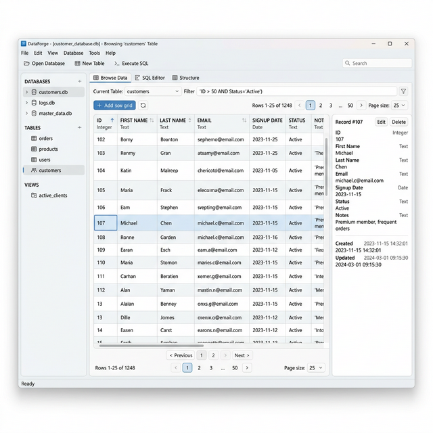The image size is (433, 433).
Task: Select the ID 107 cell
Action: coord(106,223)
